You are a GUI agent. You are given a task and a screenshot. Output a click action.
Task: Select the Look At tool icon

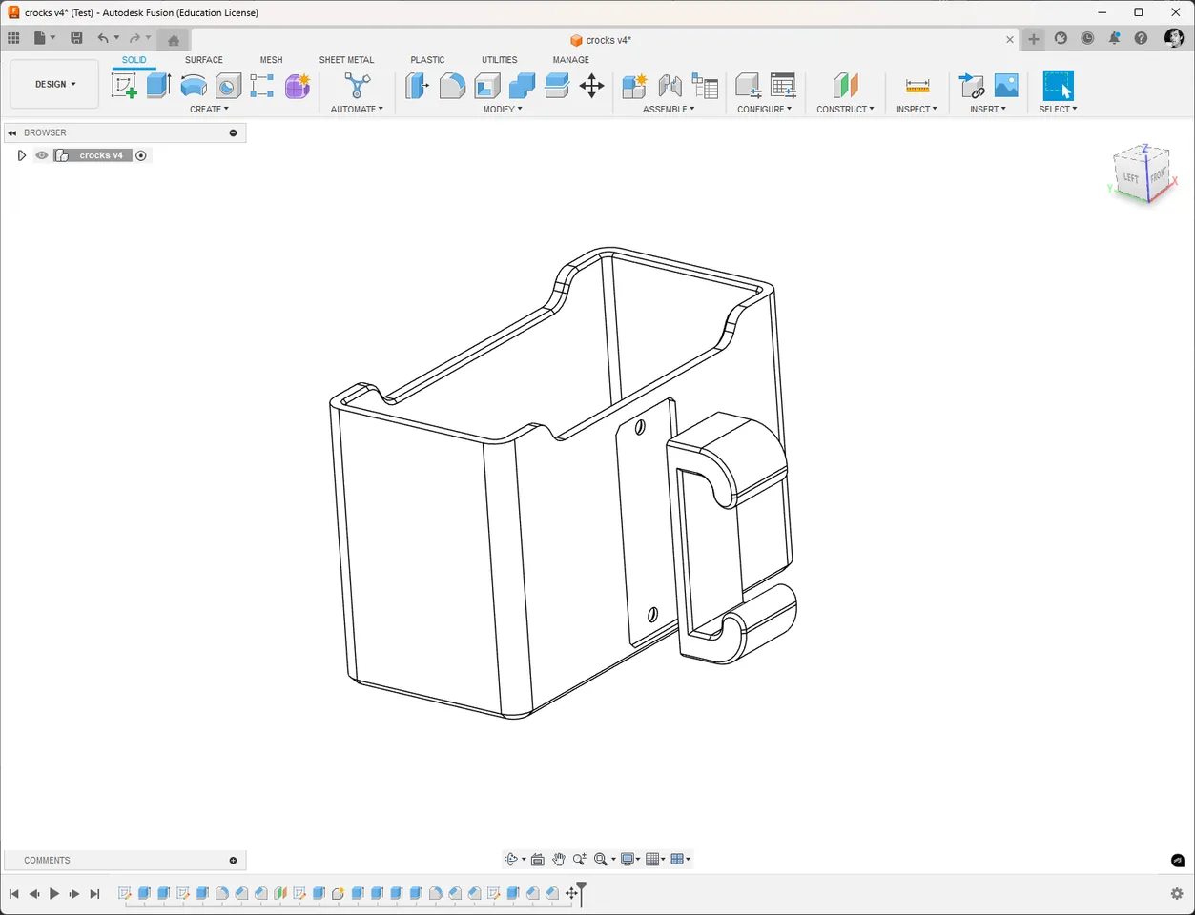[538, 859]
